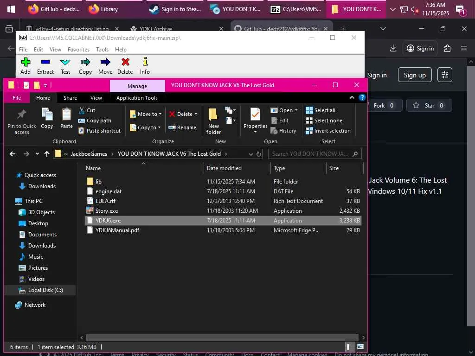Image resolution: width=475 pixels, height=356 pixels.
Task: Switch to the View ribbon tab in Explorer
Action: click(x=96, y=98)
